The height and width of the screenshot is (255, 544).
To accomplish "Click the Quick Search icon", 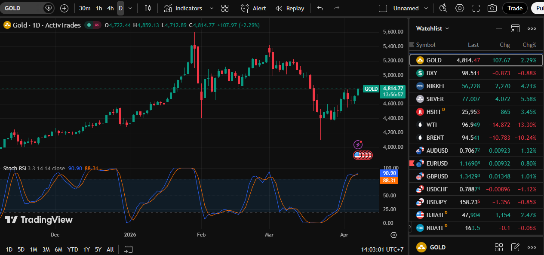I will [443, 8].
